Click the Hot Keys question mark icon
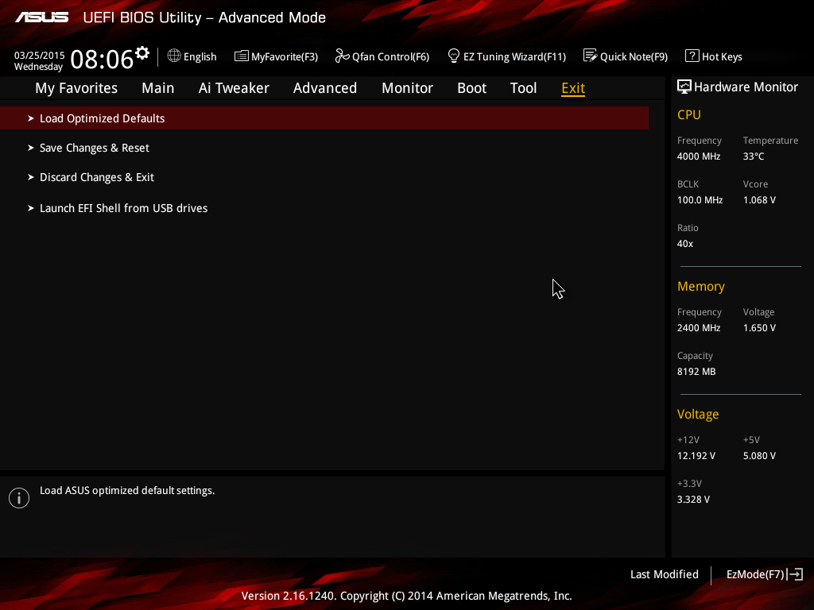The height and width of the screenshot is (610, 814). click(692, 56)
